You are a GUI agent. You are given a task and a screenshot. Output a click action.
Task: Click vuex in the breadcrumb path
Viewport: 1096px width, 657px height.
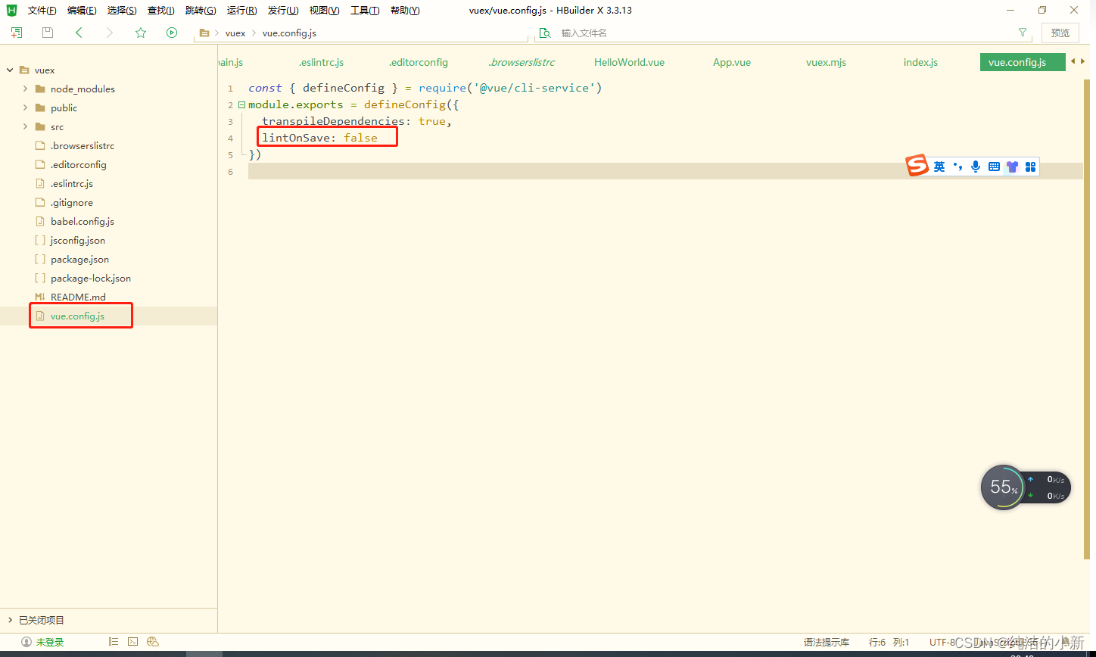235,33
